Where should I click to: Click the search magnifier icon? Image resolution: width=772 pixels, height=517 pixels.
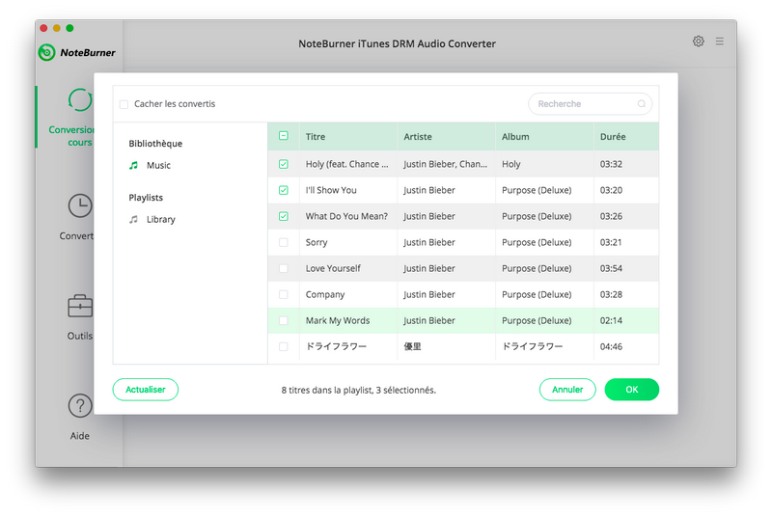pyautogui.click(x=641, y=104)
